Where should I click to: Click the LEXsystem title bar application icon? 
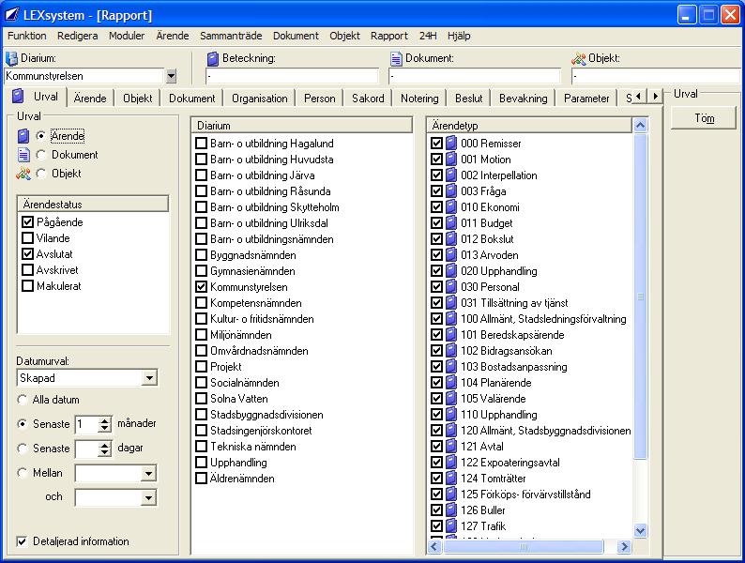12,15
